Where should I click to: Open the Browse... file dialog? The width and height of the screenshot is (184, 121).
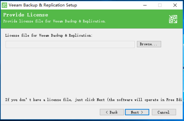149,44
